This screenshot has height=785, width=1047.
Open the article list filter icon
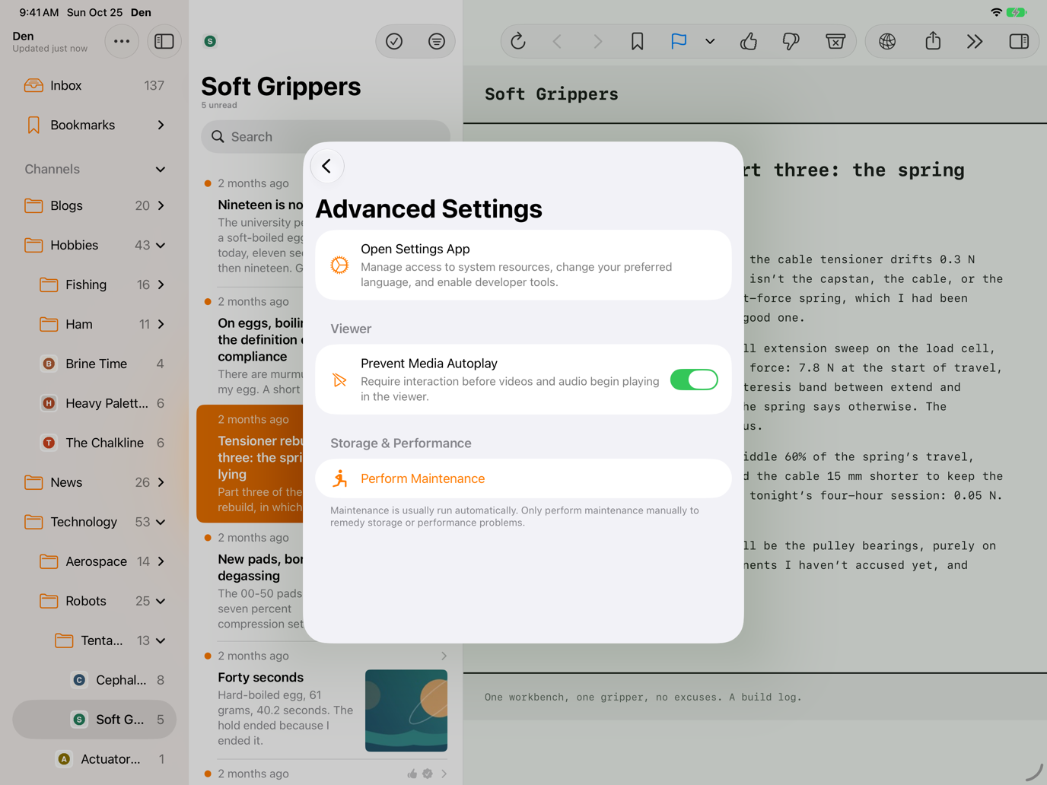tap(437, 41)
